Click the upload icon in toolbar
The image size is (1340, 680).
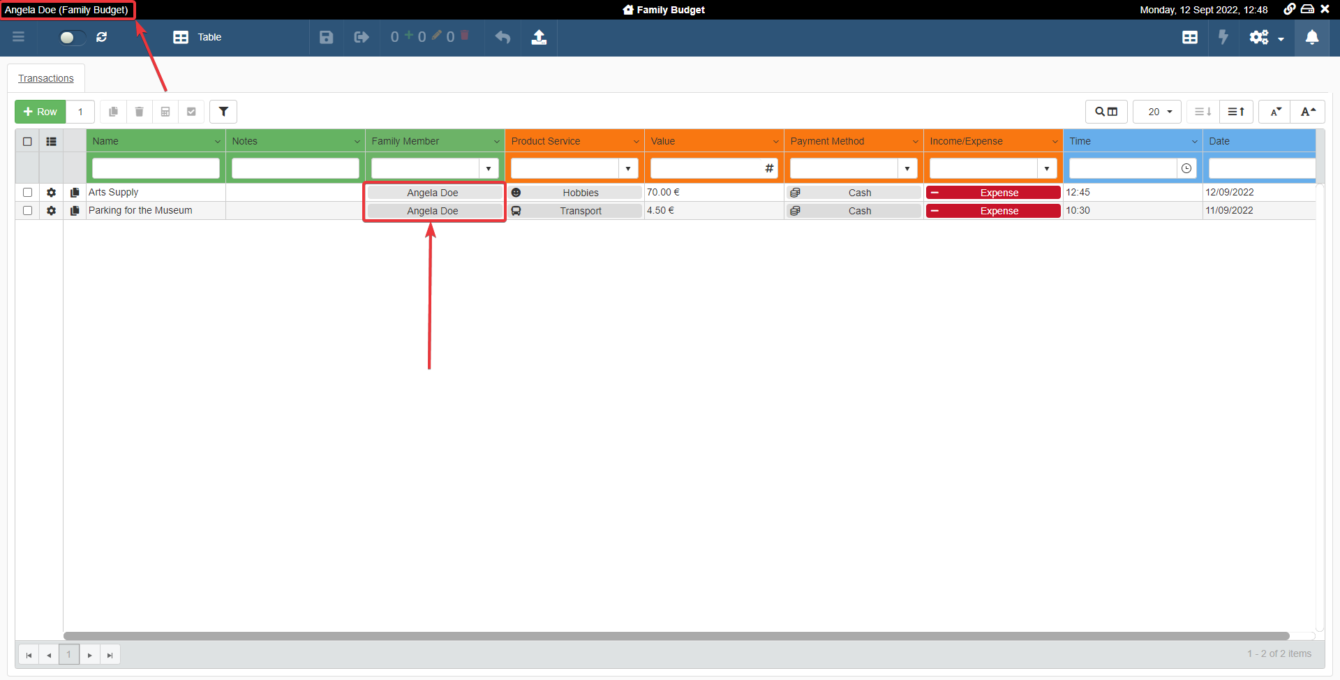pyautogui.click(x=539, y=37)
